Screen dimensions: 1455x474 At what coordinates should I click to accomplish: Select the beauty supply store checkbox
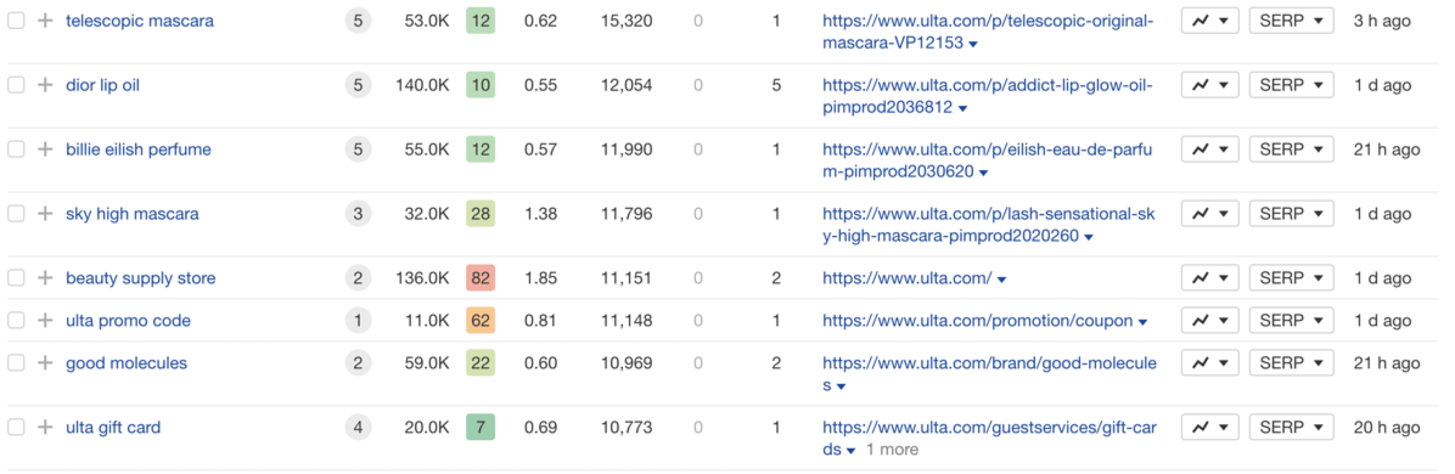click(16, 278)
